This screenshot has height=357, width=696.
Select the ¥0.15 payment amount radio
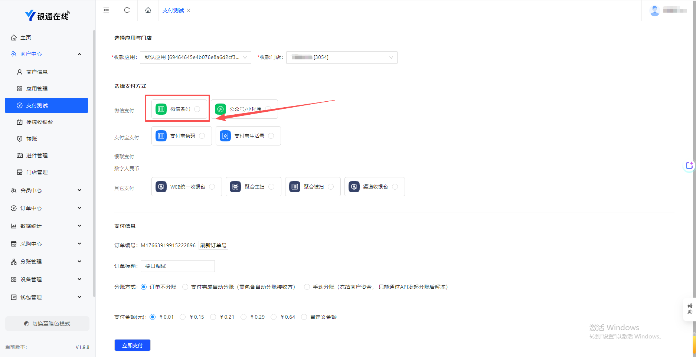point(183,317)
